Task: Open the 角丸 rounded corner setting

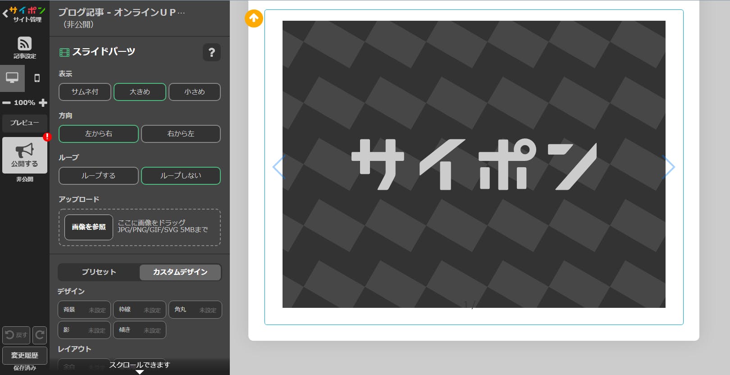Action: [x=195, y=310]
